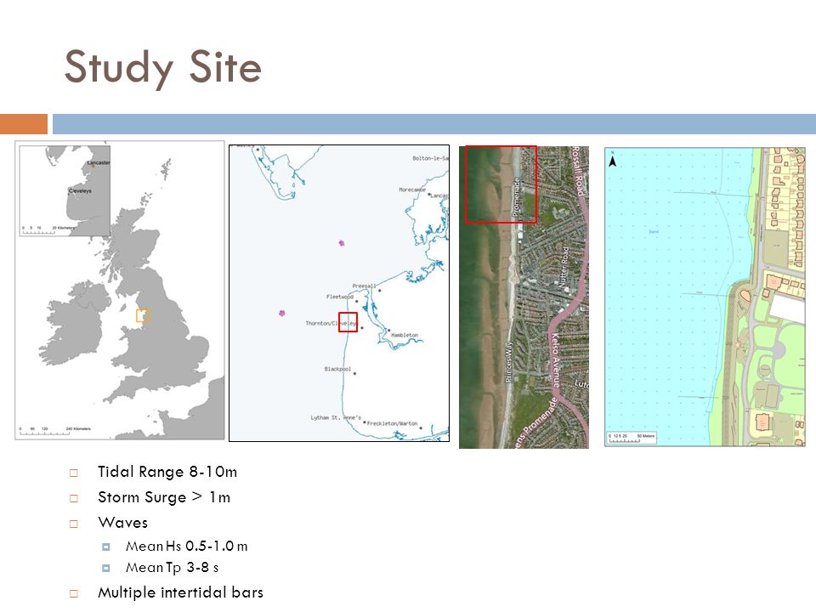Select the UK overview map image
Screen dimensions: 816x612
[x=120, y=290]
